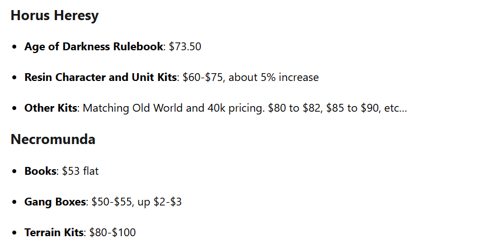Click the 'about 5% increase' text
479x244 pixels.
coord(274,77)
